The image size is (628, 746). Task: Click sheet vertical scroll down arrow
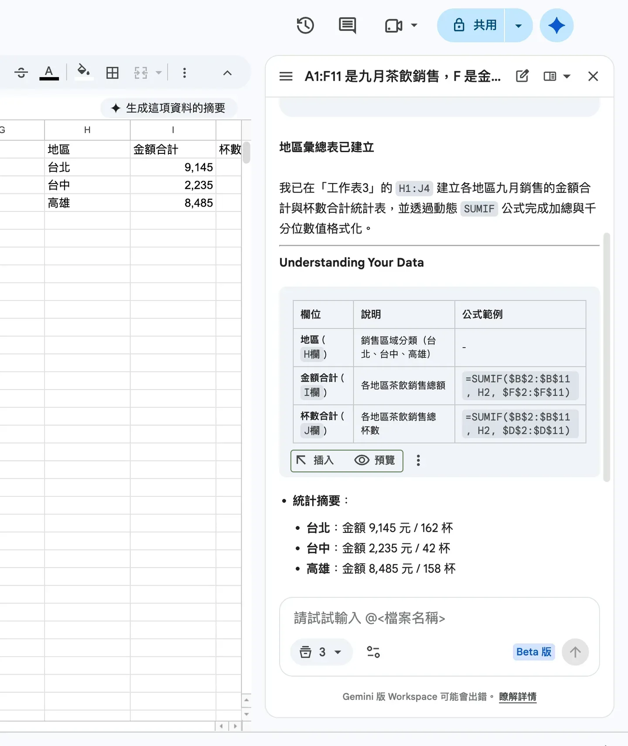(246, 714)
